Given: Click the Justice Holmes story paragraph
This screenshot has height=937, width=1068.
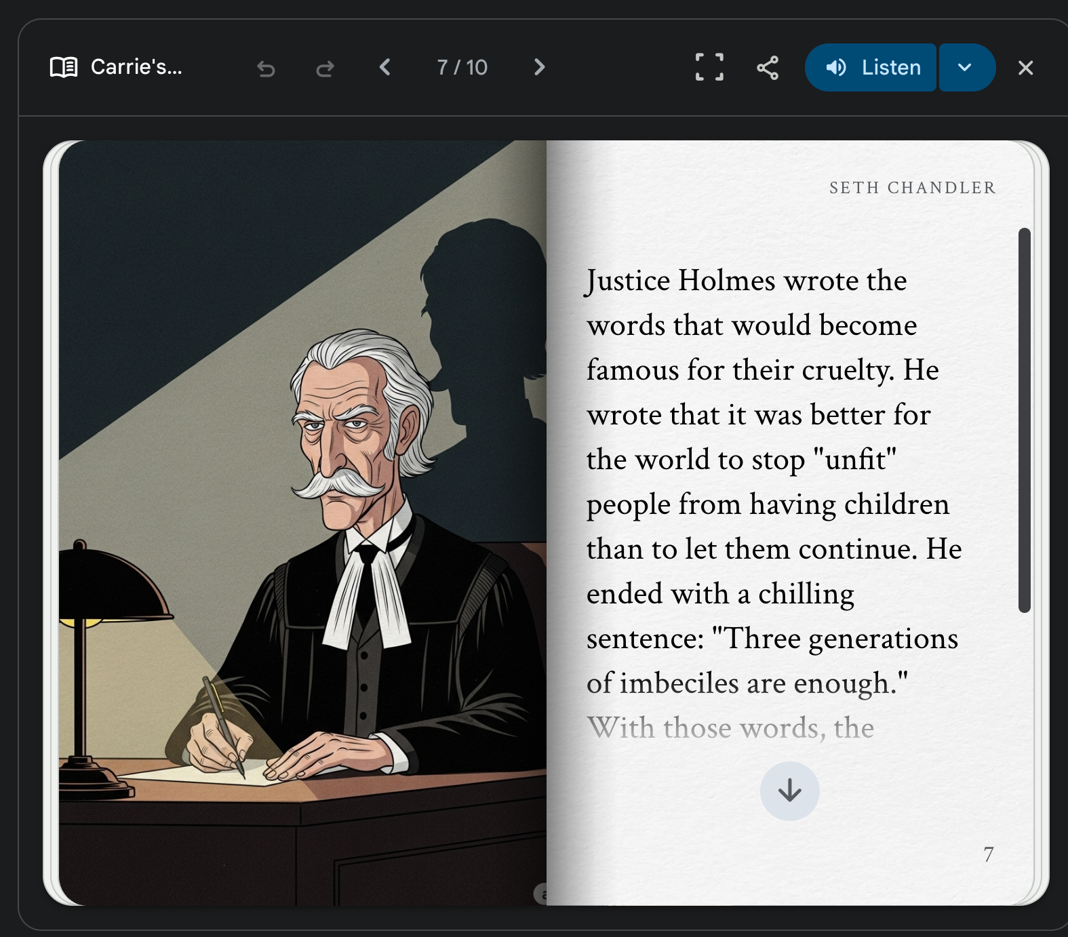Looking at the screenshot, I should 774,481.
